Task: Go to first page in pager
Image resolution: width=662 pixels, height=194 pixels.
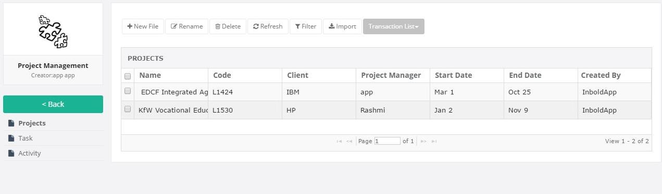Action: coord(339,141)
